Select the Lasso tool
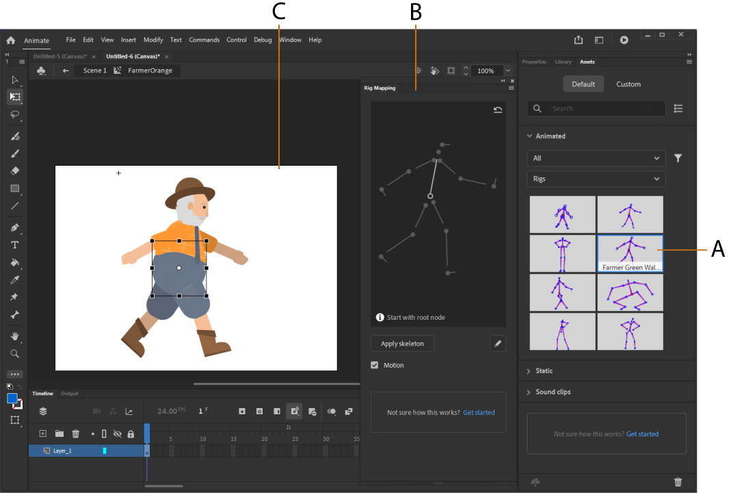Image resolution: width=729 pixels, height=493 pixels. point(15,114)
